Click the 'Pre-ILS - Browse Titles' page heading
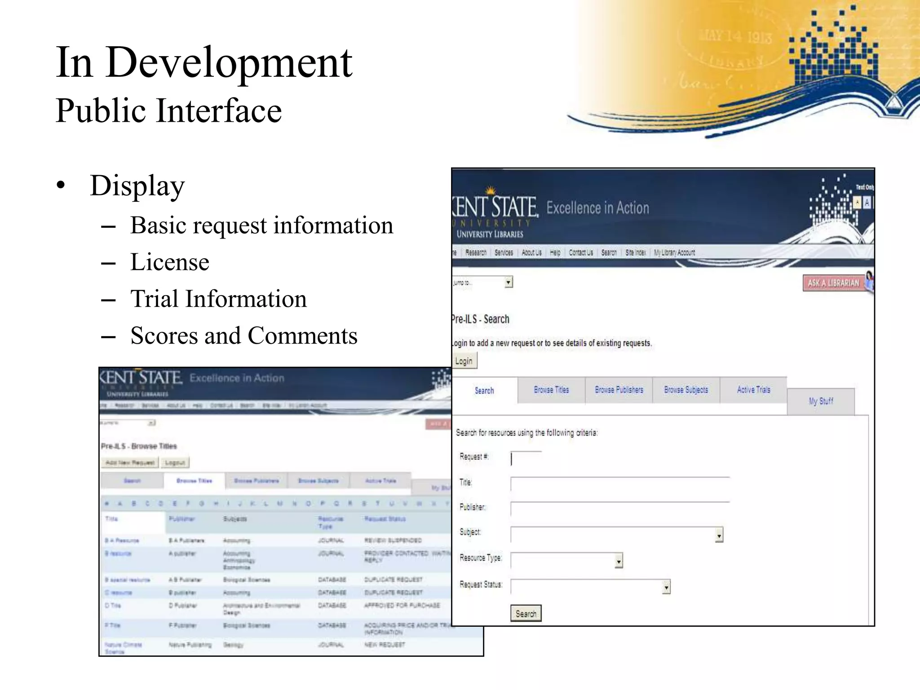The height and width of the screenshot is (690, 920). click(139, 446)
